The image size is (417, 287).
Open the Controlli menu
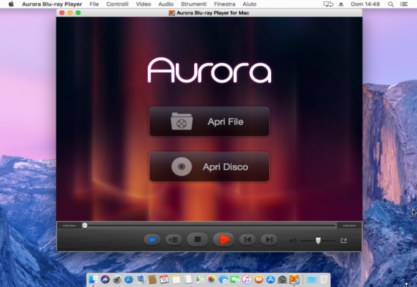point(117,4)
